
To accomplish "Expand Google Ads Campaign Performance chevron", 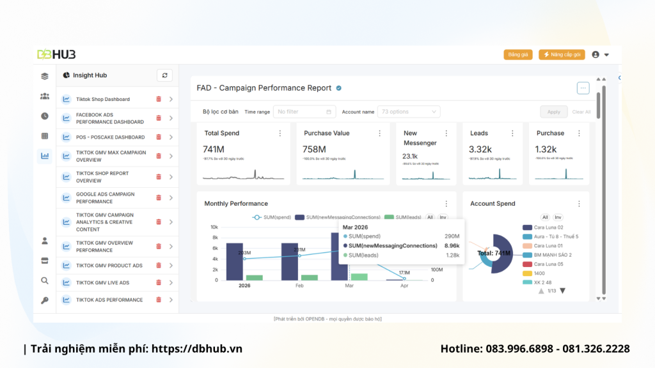I will (x=171, y=198).
